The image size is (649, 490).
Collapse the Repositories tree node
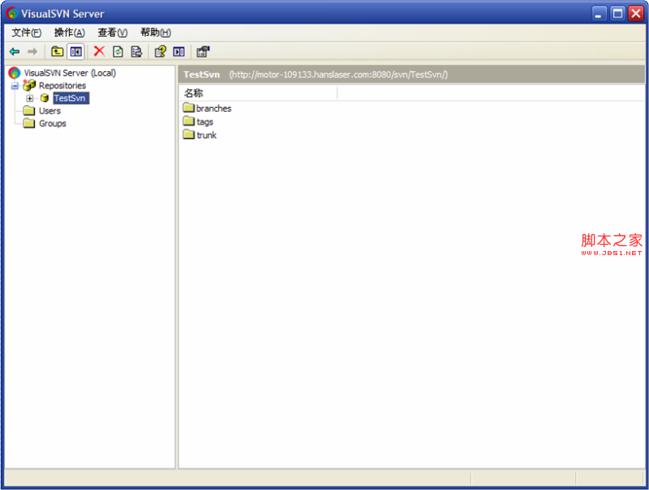[x=15, y=86]
